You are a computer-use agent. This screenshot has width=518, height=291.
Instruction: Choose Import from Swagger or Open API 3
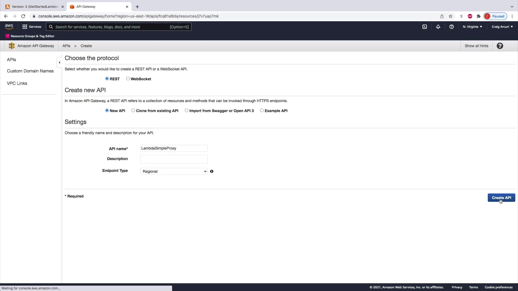[186, 110]
